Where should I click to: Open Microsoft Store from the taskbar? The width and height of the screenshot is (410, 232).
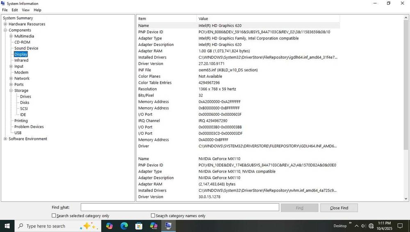pos(139,226)
